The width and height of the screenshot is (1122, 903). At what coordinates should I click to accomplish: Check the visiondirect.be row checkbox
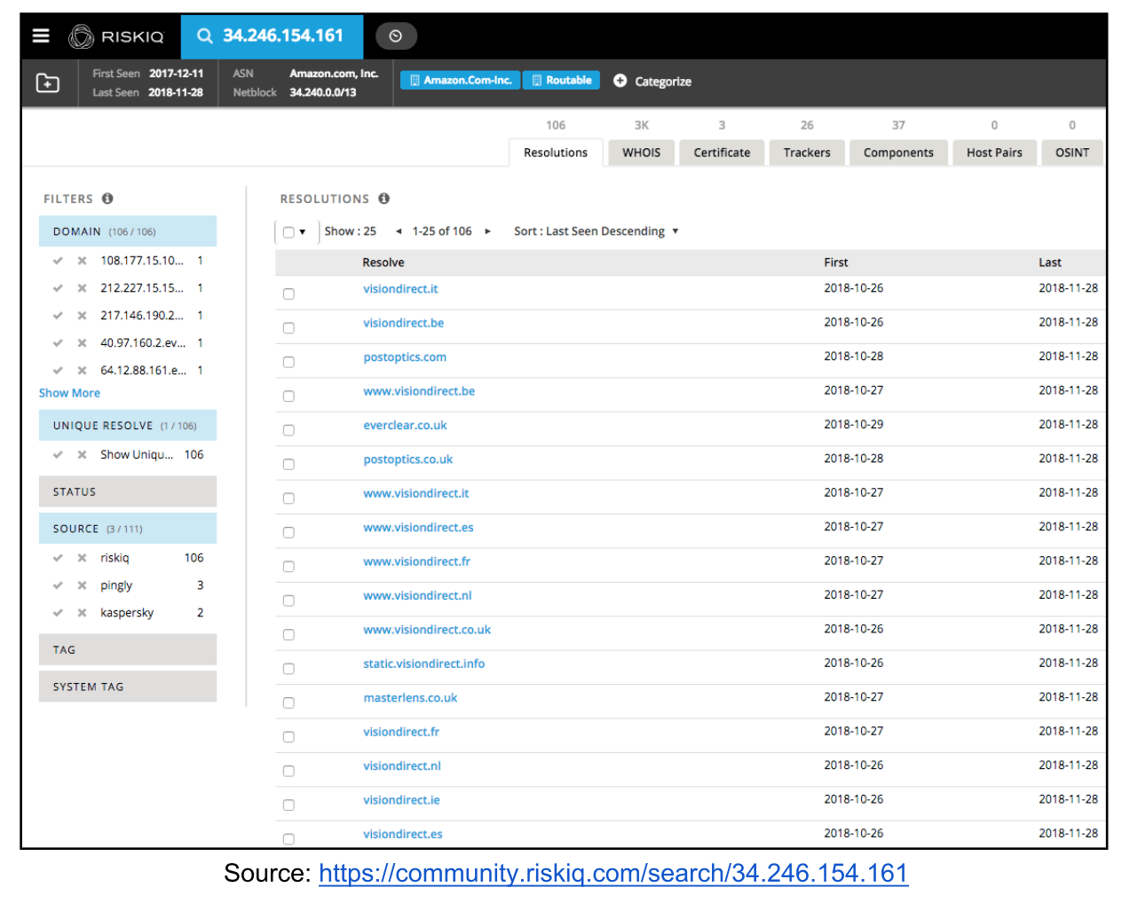288,328
